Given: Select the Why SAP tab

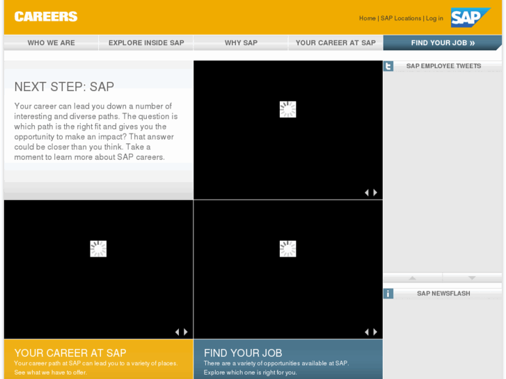Looking at the screenshot, I should (x=241, y=43).
